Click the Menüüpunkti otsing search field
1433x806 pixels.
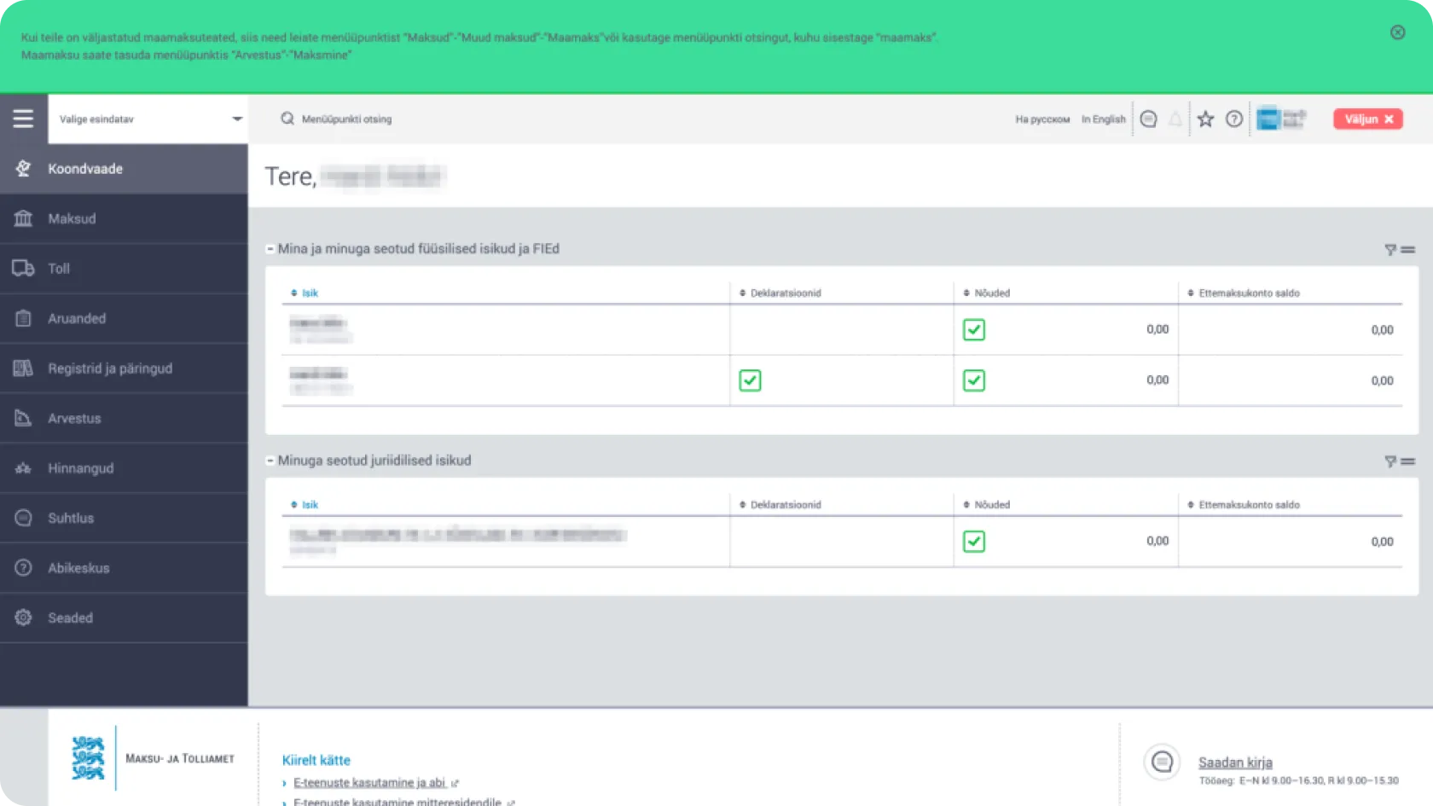[x=346, y=119]
